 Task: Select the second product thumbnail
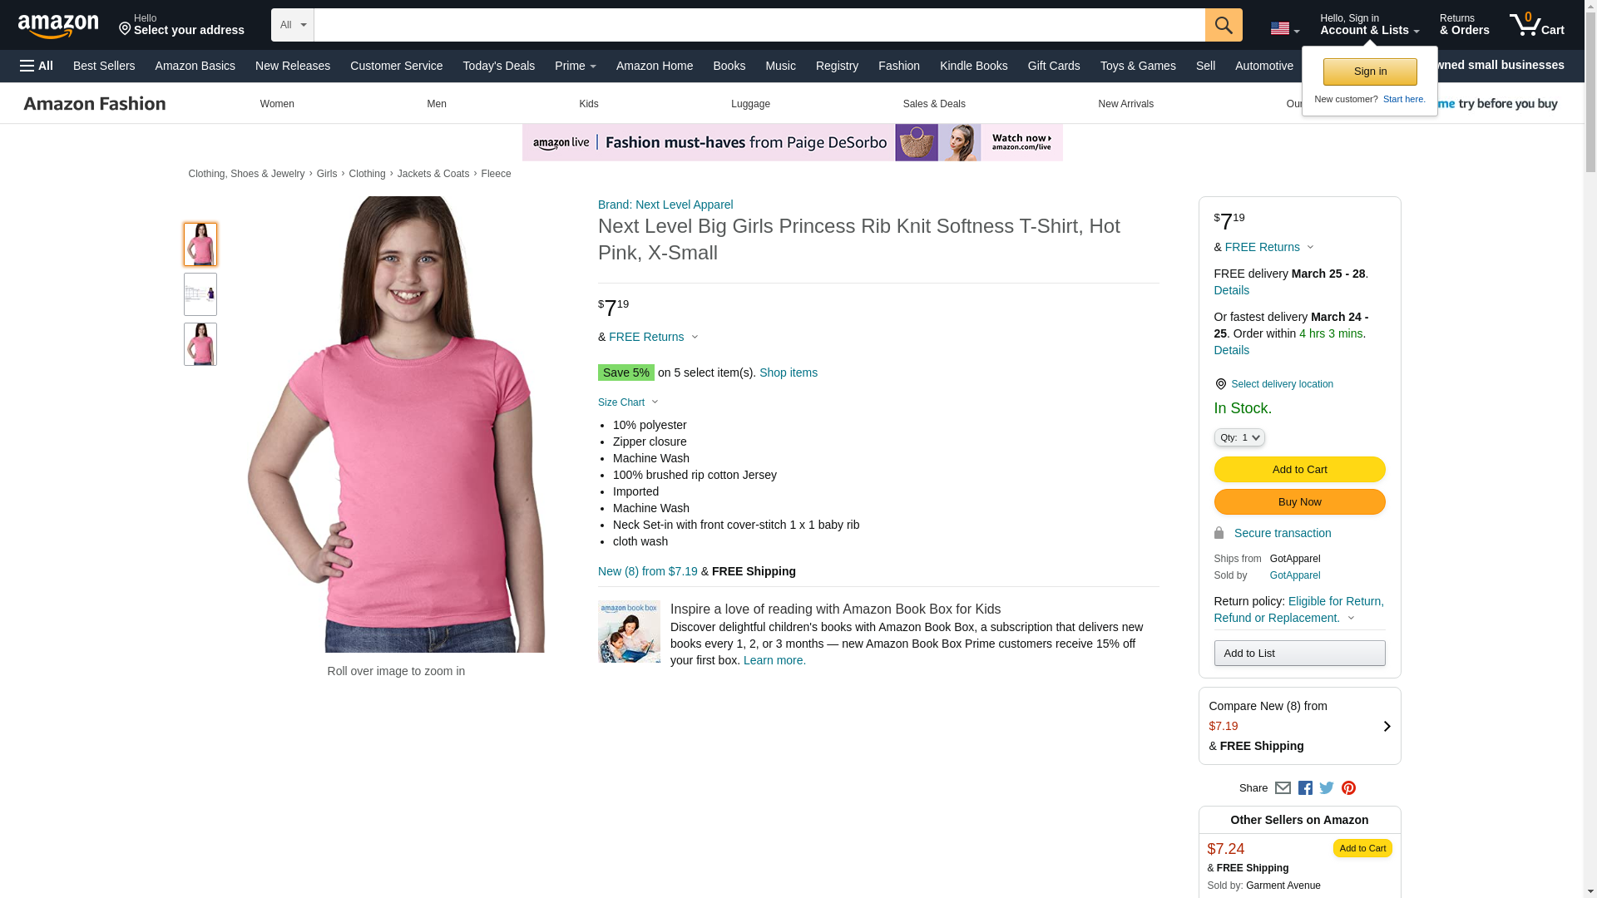pos(200,294)
